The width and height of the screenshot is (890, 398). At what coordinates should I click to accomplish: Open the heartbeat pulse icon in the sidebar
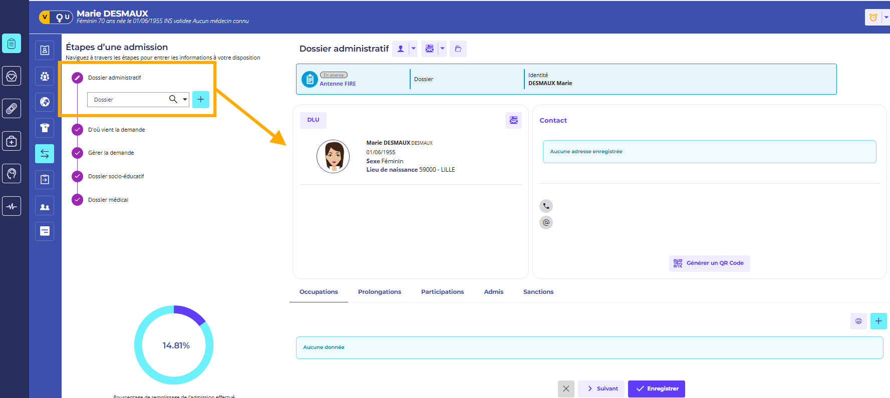click(12, 206)
